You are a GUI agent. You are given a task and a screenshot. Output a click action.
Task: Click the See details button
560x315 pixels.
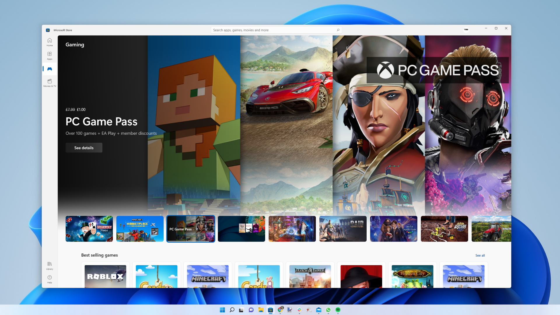click(84, 148)
